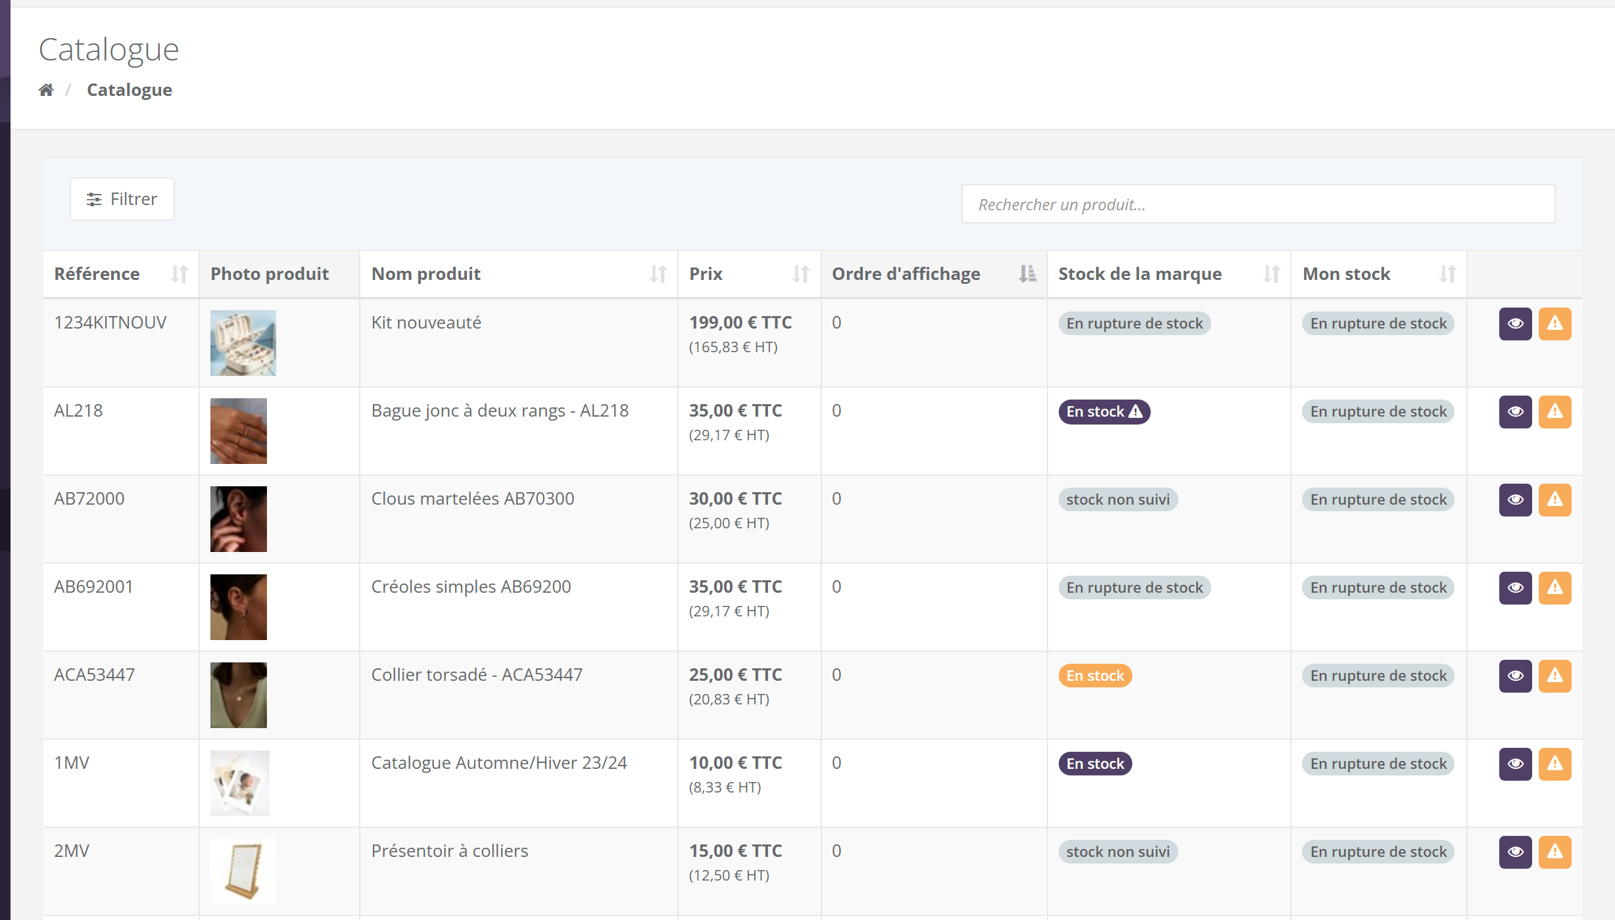This screenshot has height=920, width=1615.
Task: Sort table by Référence column
Action: (121, 274)
